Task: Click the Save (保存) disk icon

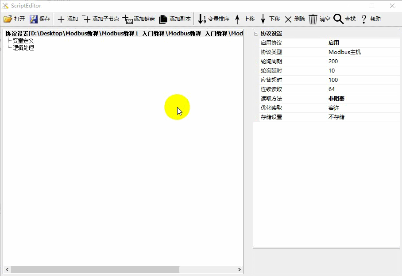Action: pyautogui.click(x=33, y=19)
